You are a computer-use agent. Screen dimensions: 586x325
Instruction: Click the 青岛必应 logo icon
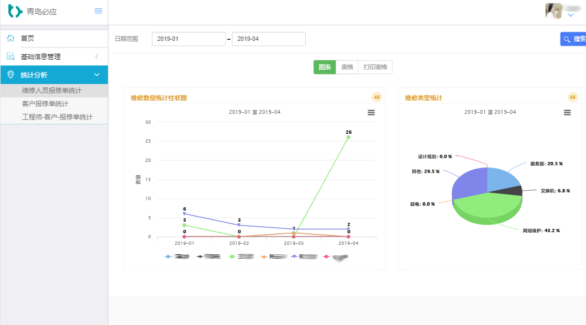point(15,11)
